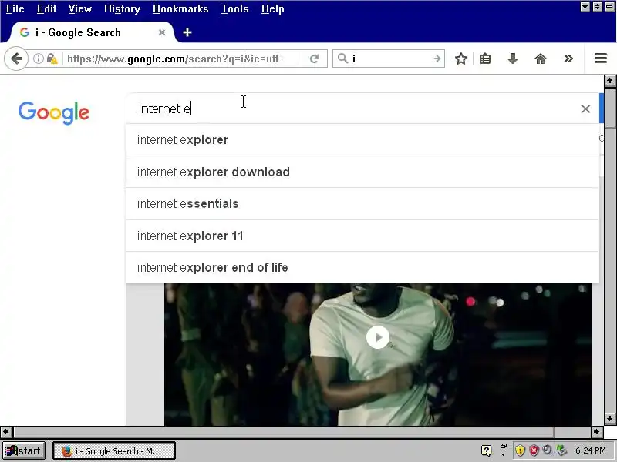The width and height of the screenshot is (617, 462).
Task: Open the Bookmarks menu
Action: (180, 8)
